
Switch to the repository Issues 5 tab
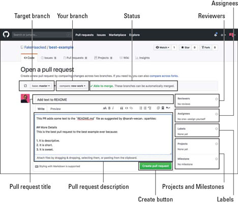[x=48, y=58]
